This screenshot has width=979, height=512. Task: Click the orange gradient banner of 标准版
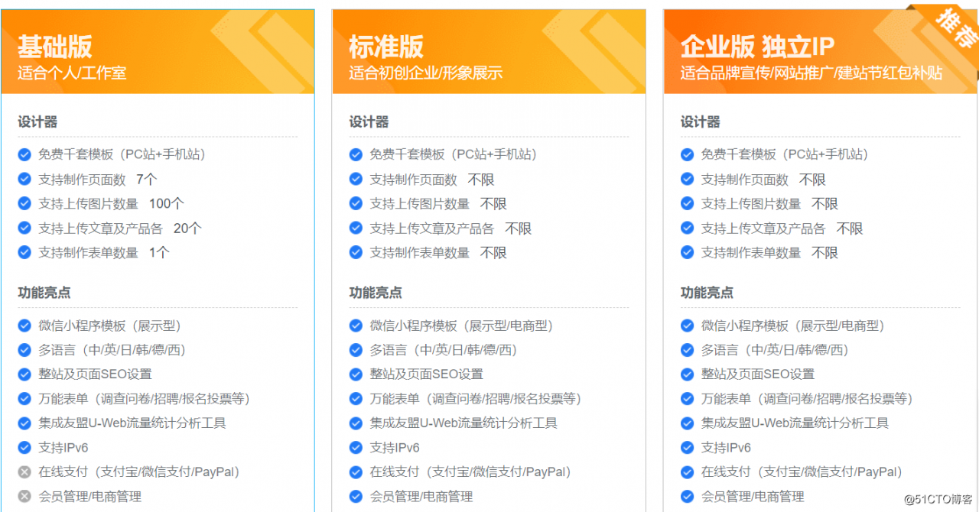(x=489, y=50)
